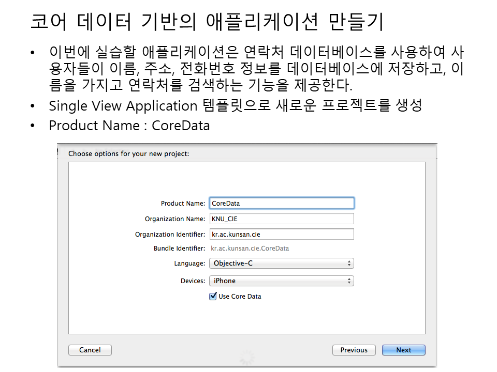Click the 'Product Name : CoreData' bullet
Image resolution: width=497 pixels, height=372 pixels.
(x=129, y=126)
